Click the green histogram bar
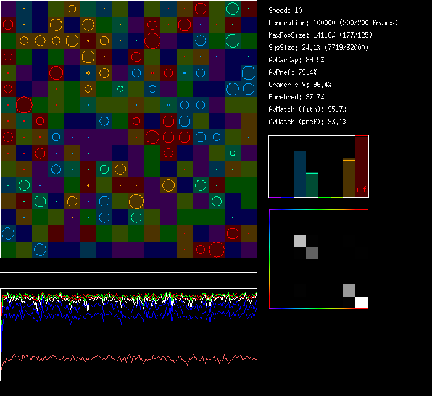This screenshot has height=396, width=432. point(312,185)
